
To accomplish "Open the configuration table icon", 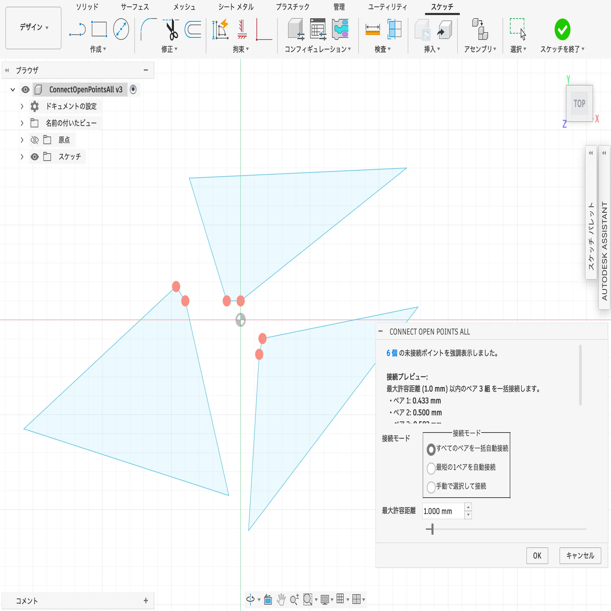I will point(318,29).
